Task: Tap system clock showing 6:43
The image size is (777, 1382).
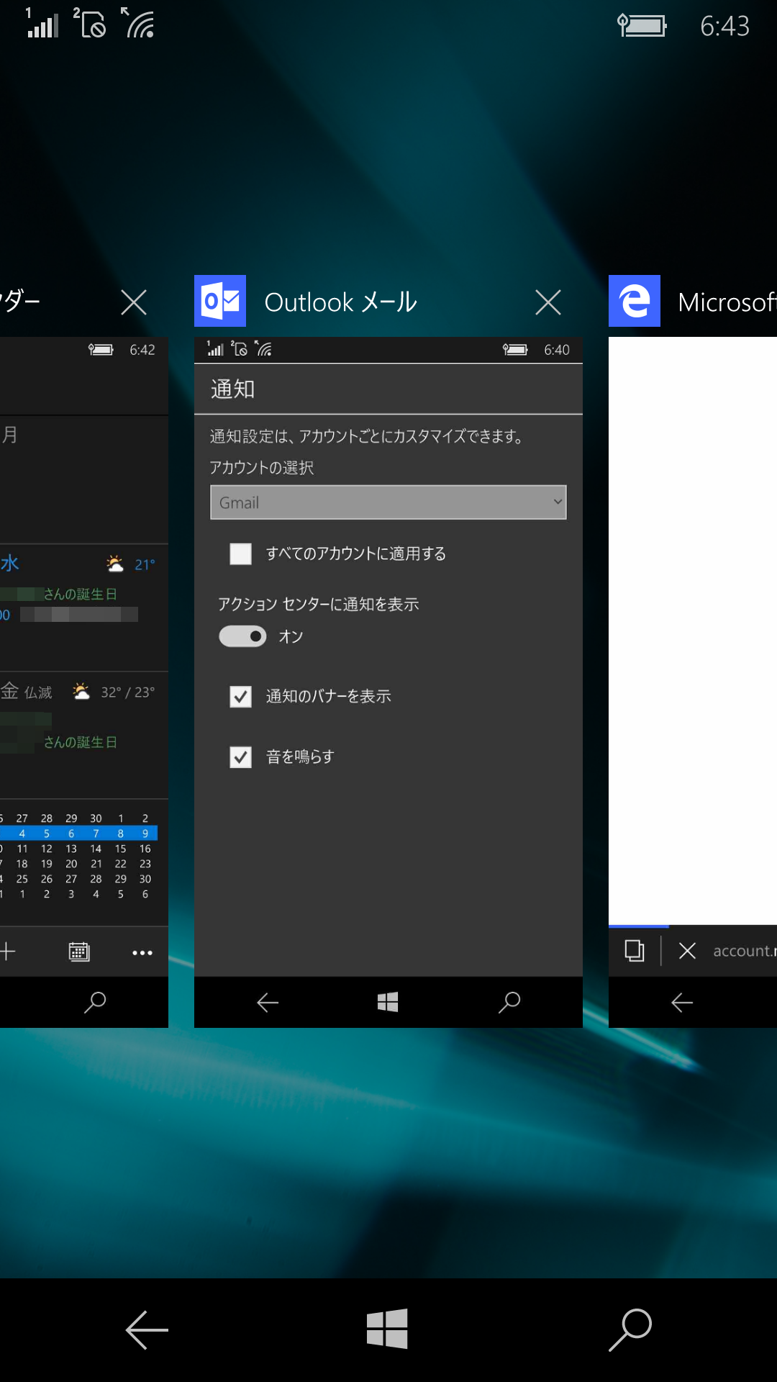Action: tap(724, 26)
